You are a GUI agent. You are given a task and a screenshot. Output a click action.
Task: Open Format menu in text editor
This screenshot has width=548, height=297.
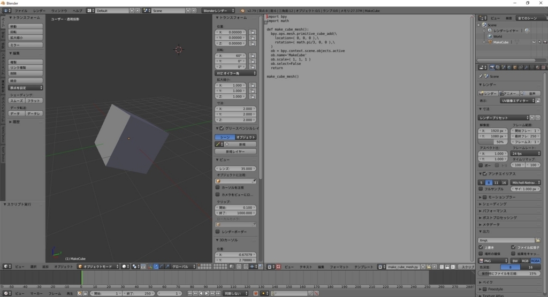[339, 267]
